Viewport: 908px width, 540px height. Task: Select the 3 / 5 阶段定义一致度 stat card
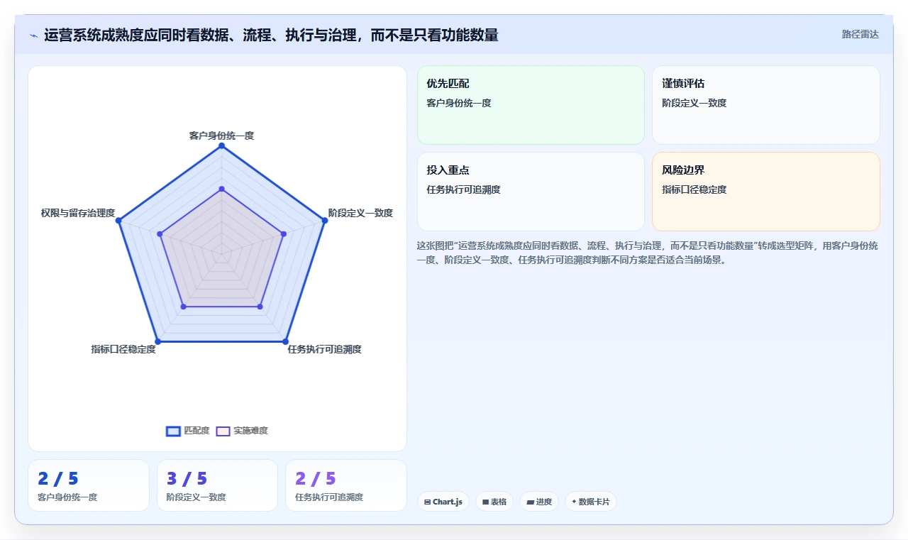[217, 485]
